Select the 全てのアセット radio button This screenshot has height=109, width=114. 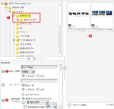coord(23,94)
